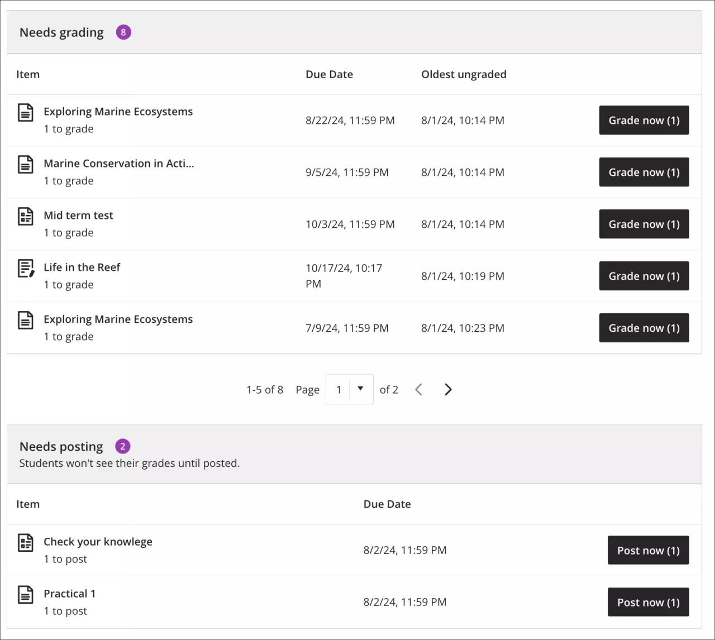Viewport: 715px width, 640px height.
Task: Click the page number input field
Action: click(339, 389)
